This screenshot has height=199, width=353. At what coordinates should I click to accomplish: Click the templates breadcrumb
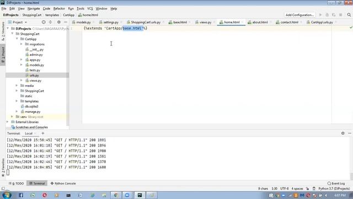[x=52, y=15]
